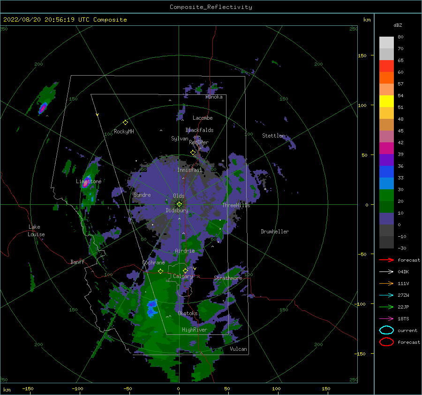Click the yellow diamond marker over Calgary
422x395 pixels.
click(185, 271)
